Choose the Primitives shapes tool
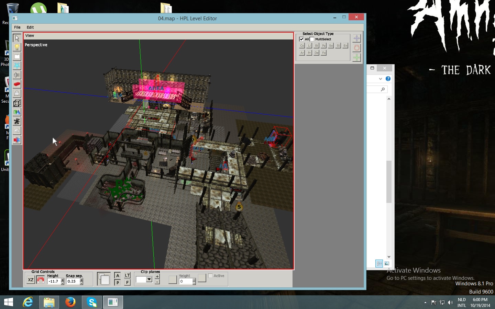This screenshot has width=495, height=309. 17,112
